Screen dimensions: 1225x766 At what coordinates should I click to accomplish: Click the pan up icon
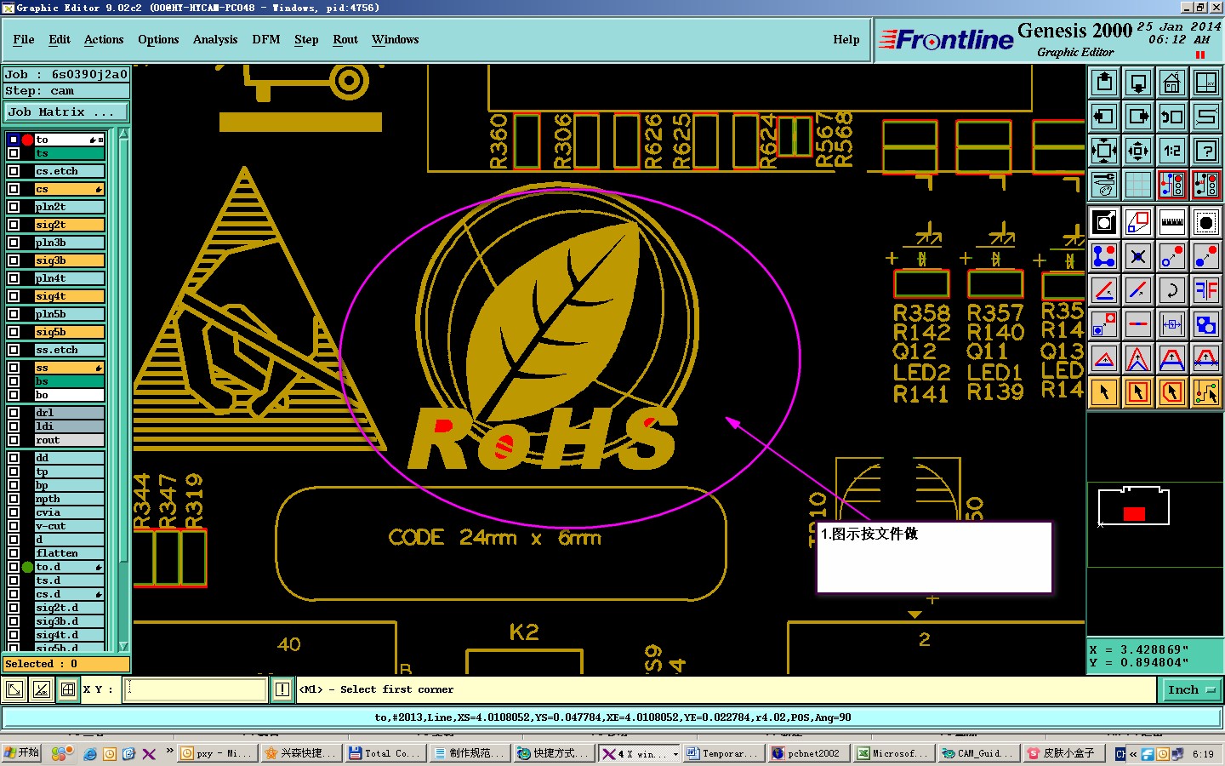[x=1104, y=83]
